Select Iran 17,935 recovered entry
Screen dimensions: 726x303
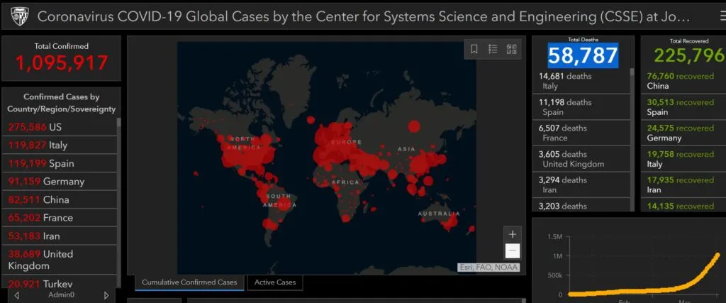tap(684, 185)
